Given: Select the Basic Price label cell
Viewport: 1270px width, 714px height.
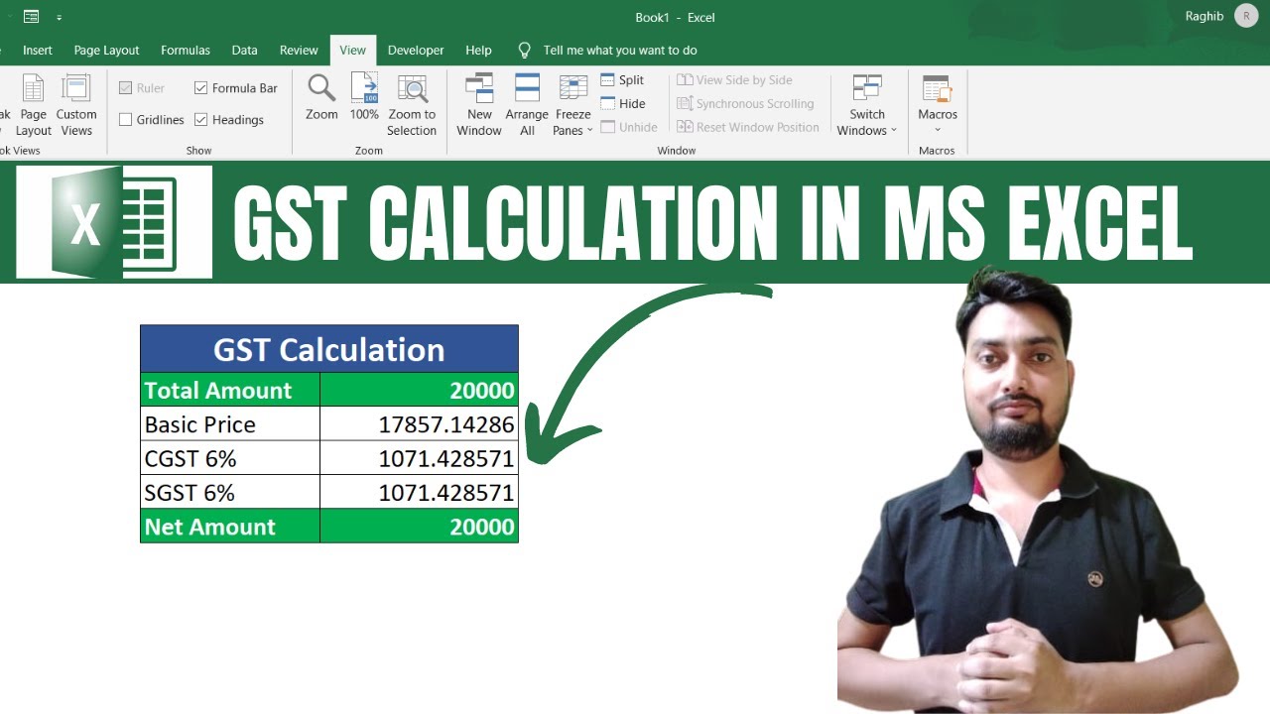Looking at the screenshot, I should click(x=230, y=424).
